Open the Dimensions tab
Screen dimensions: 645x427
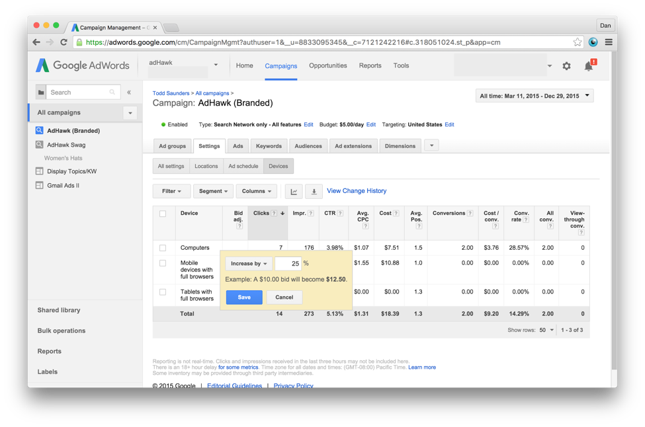click(x=400, y=146)
